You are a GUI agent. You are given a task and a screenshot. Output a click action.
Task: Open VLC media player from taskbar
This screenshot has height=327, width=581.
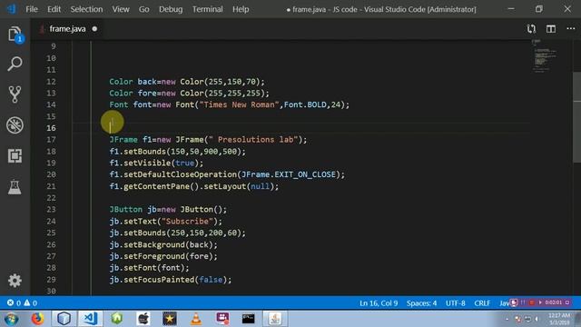pyautogui.click(x=196, y=319)
